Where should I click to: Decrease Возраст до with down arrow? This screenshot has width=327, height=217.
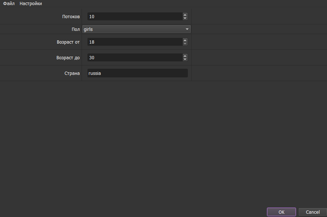click(x=185, y=59)
